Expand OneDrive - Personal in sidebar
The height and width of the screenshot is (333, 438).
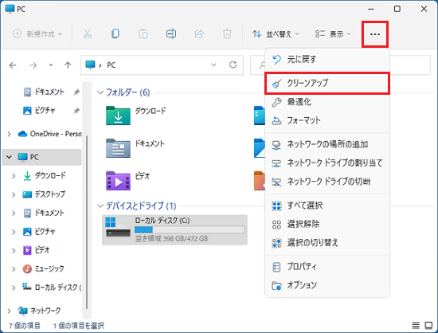pos(10,134)
